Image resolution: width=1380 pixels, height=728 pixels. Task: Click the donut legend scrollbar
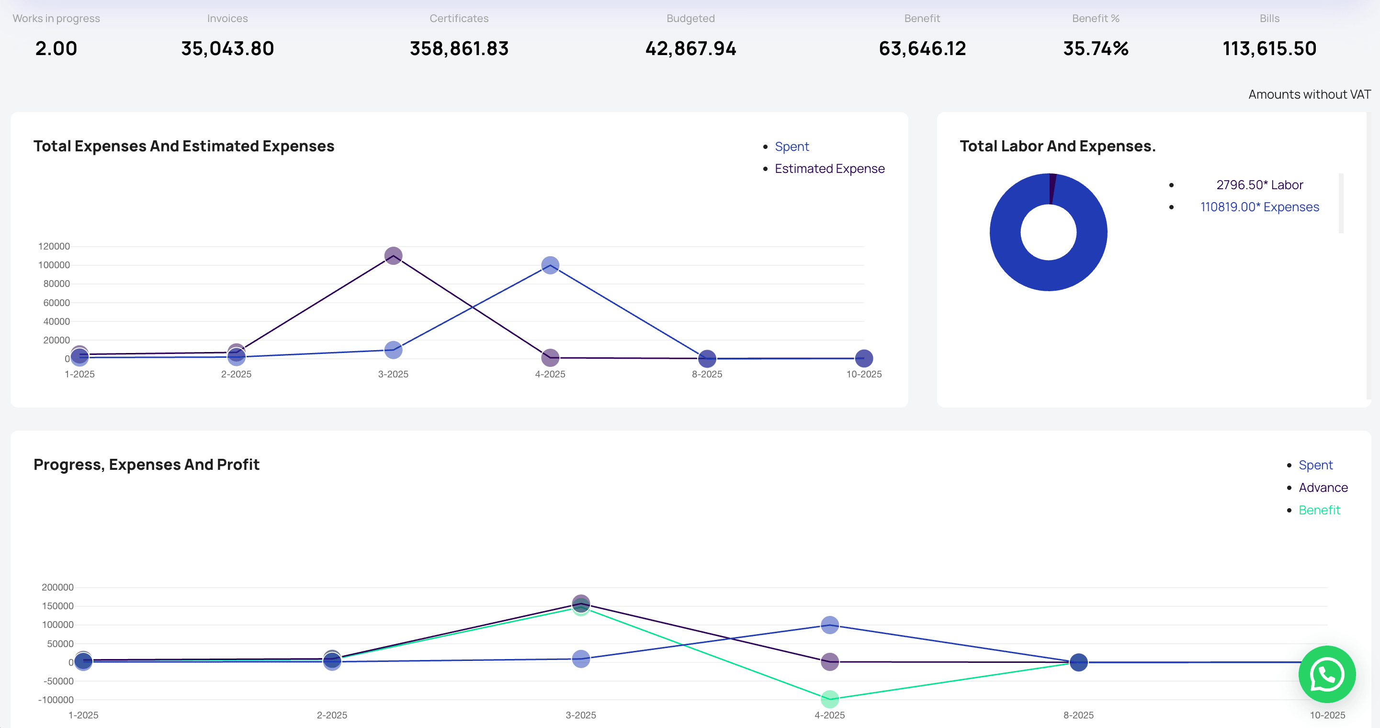click(x=1340, y=204)
